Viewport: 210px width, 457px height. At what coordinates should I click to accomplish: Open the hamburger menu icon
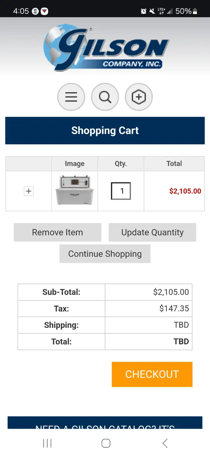tap(71, 97)
